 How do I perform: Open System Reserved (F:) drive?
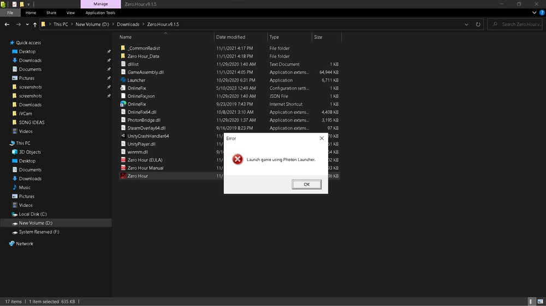[x=39, y=232]
